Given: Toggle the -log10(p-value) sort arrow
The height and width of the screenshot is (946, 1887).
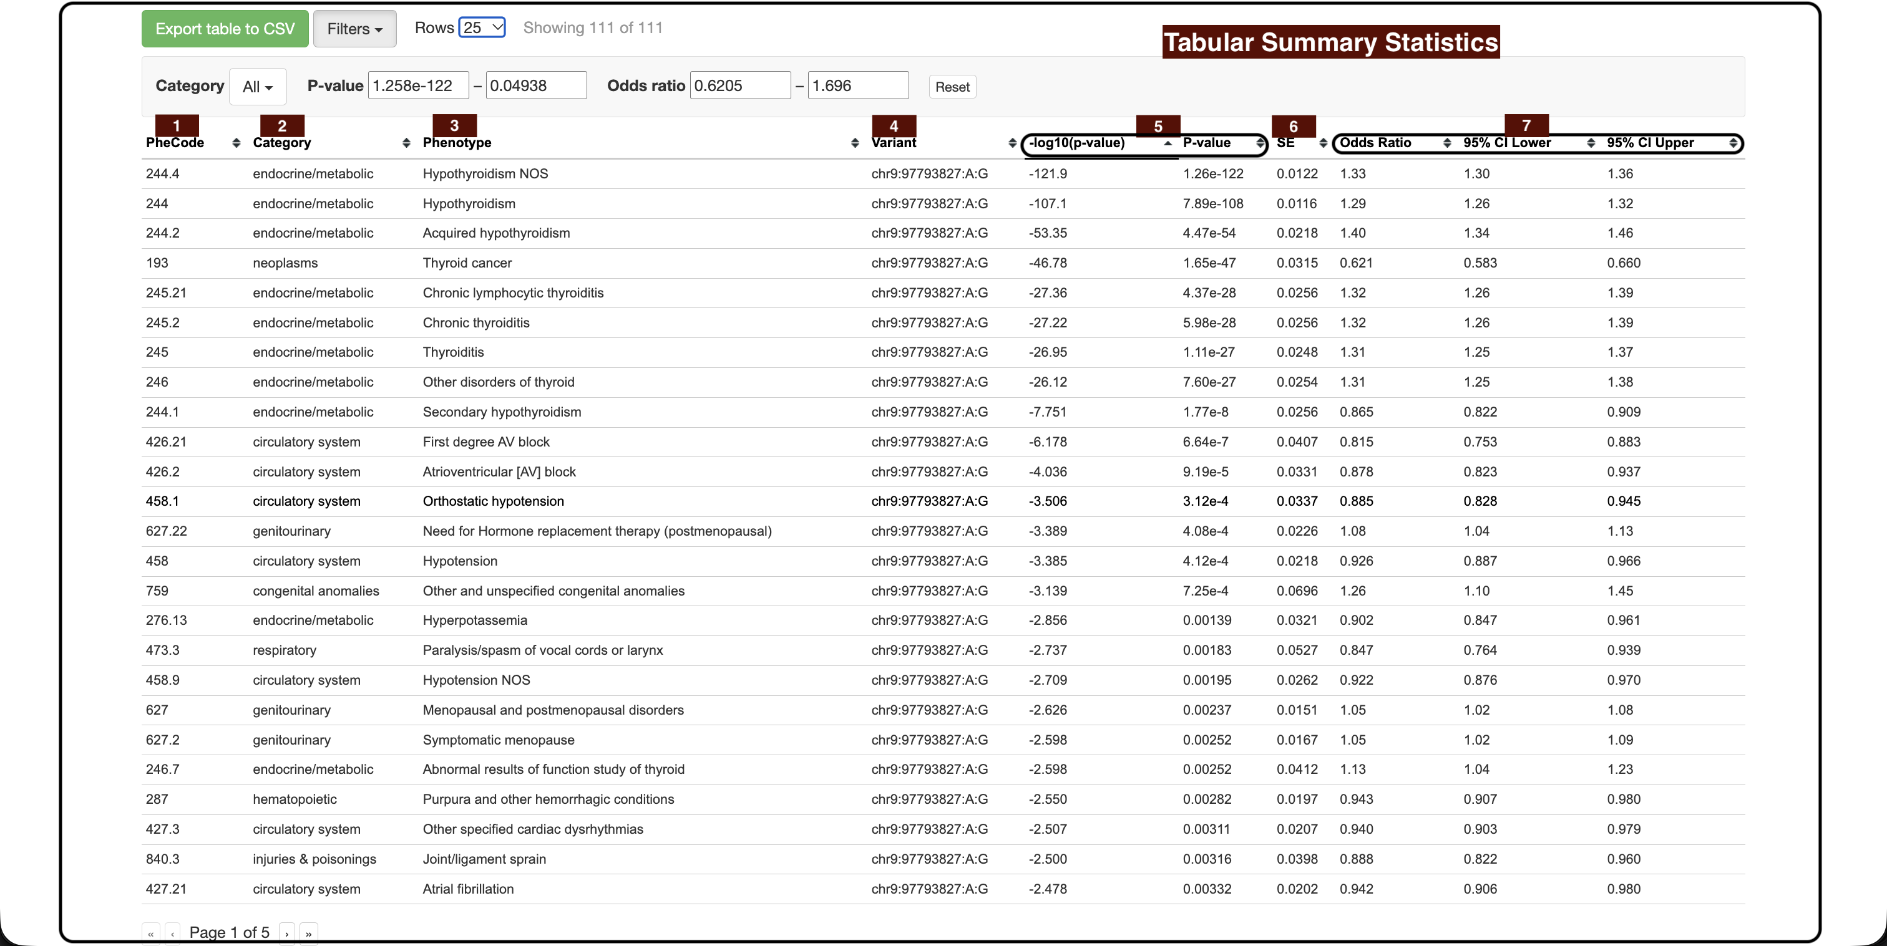Looking at the screenshot, I should (x=1168, y=143).
